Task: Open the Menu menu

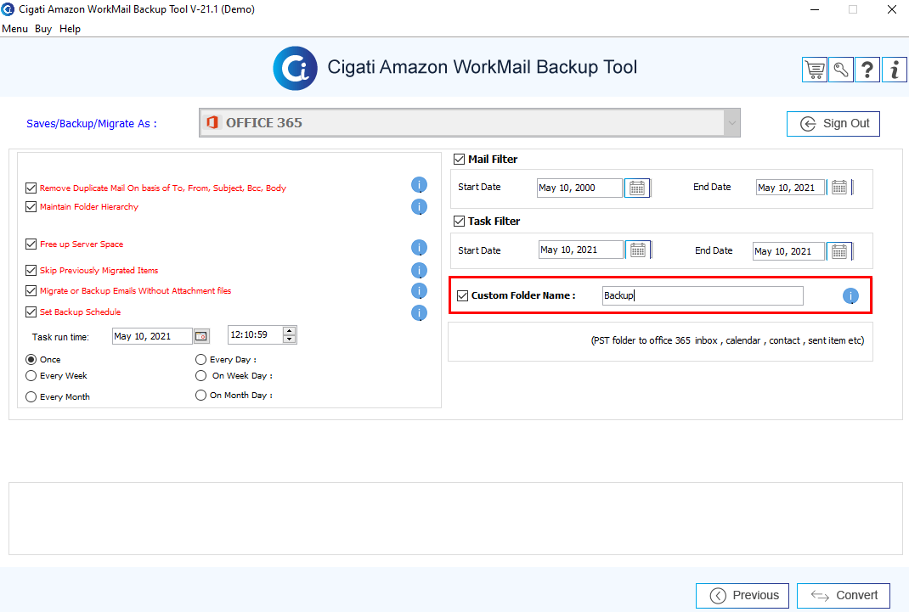Action: click(x=15, y=29)
